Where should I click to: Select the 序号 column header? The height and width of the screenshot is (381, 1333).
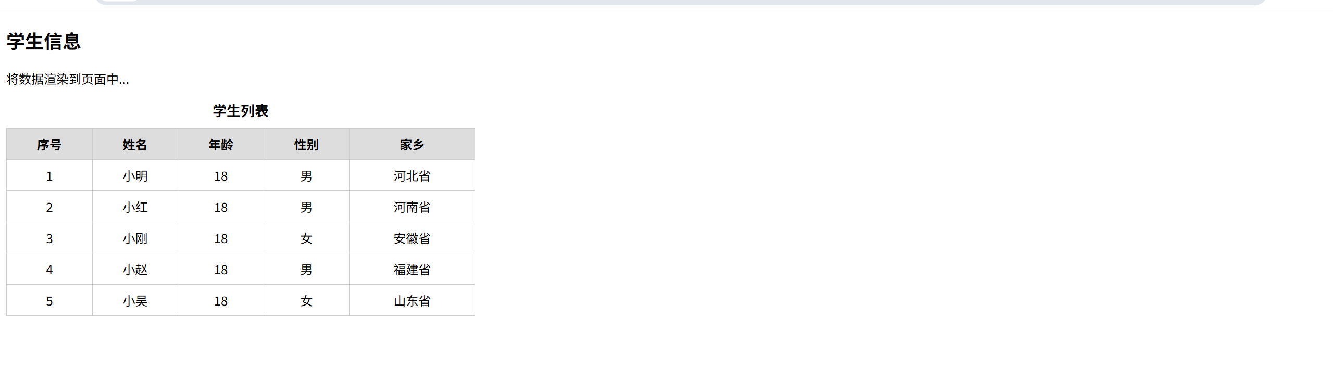point(49,144)
